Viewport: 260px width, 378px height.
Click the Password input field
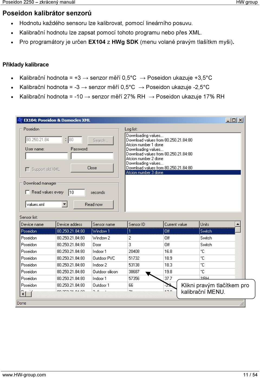click(x=92, y=156)
